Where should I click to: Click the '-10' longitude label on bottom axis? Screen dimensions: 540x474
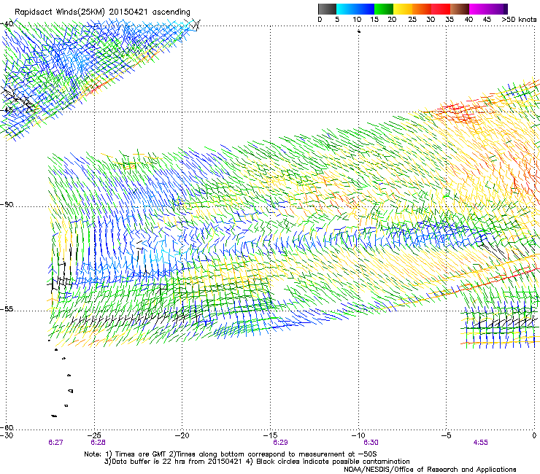pyautogui.click(x=358, y=435)
